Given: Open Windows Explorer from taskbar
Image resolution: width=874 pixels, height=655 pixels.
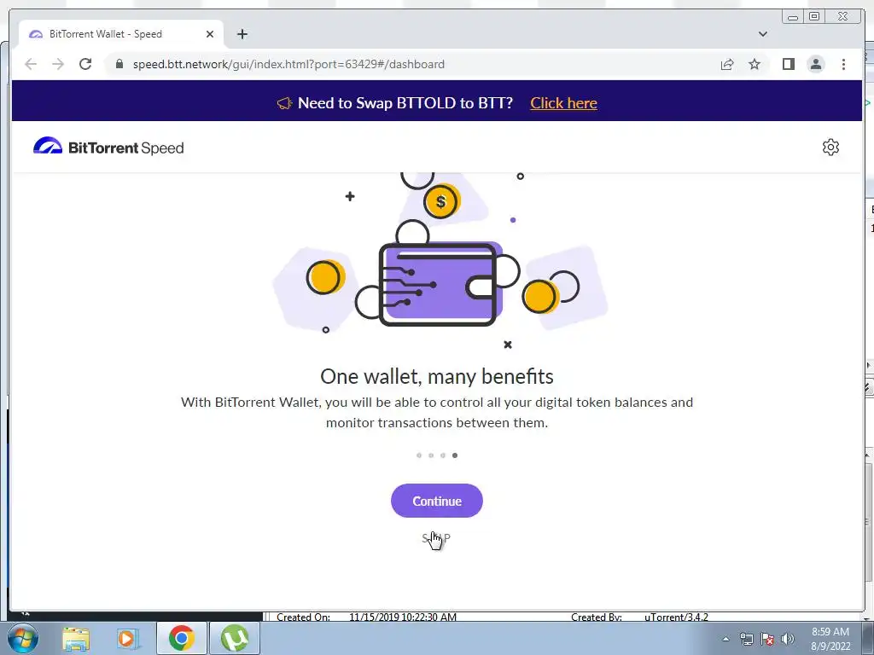Looking at the screenshot, I should [76, 639].
